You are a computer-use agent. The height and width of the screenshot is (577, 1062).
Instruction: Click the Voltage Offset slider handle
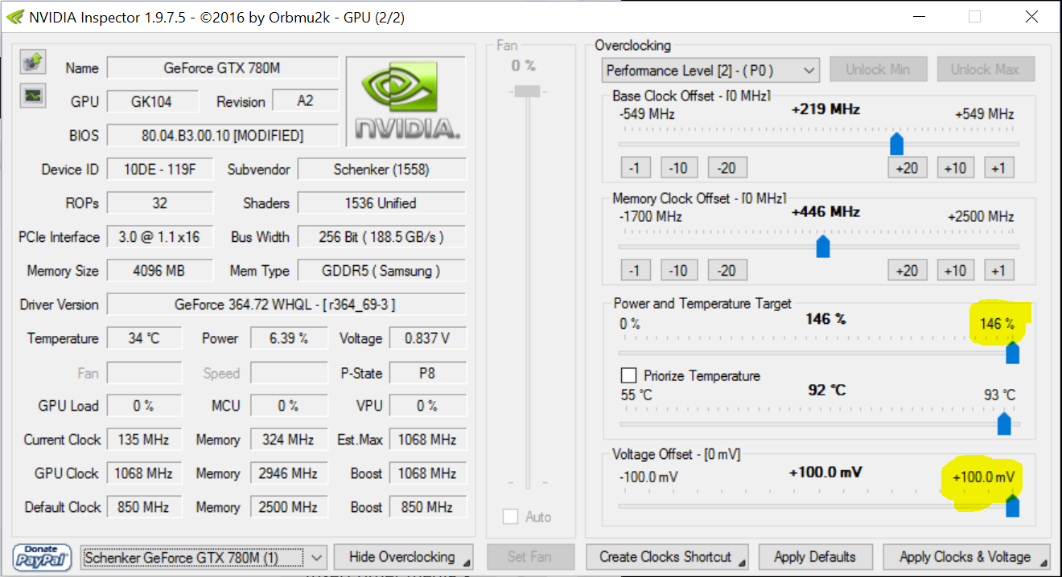coord(1013,505)
